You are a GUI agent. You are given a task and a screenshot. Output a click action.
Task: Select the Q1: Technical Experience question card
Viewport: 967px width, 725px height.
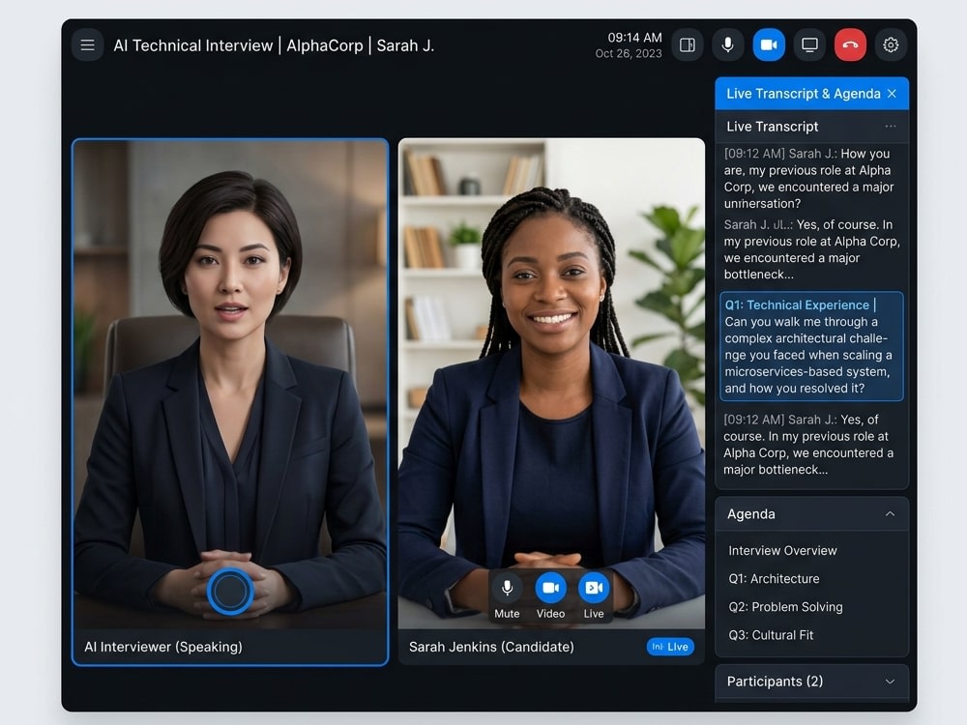click(811, 346)
